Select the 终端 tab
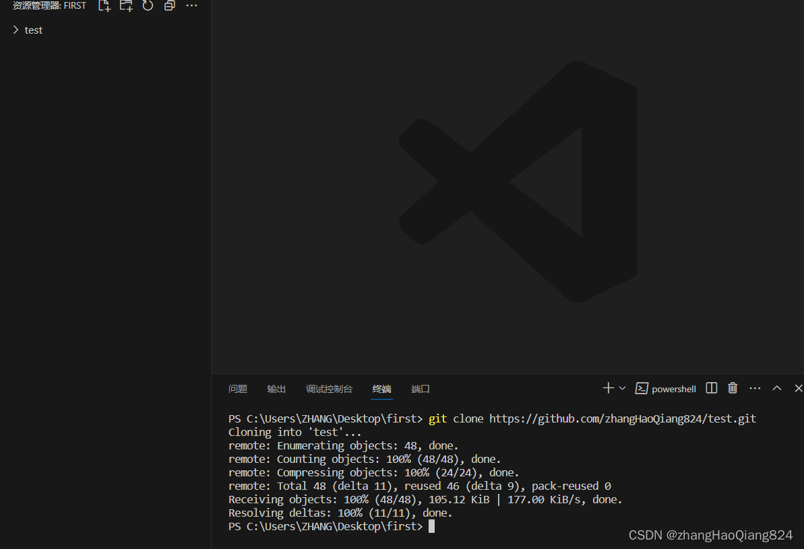Viewport: 804px width, 549px height. point(382,390)
